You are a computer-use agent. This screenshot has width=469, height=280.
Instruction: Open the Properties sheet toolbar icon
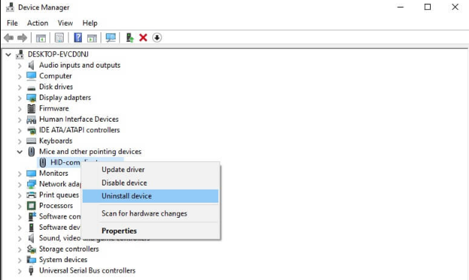pos(59,38)
